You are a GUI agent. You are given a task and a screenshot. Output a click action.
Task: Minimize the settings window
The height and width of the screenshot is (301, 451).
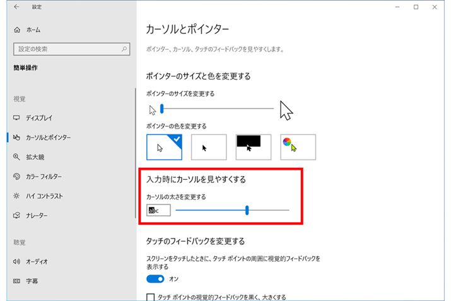click(x=397, y=7)
